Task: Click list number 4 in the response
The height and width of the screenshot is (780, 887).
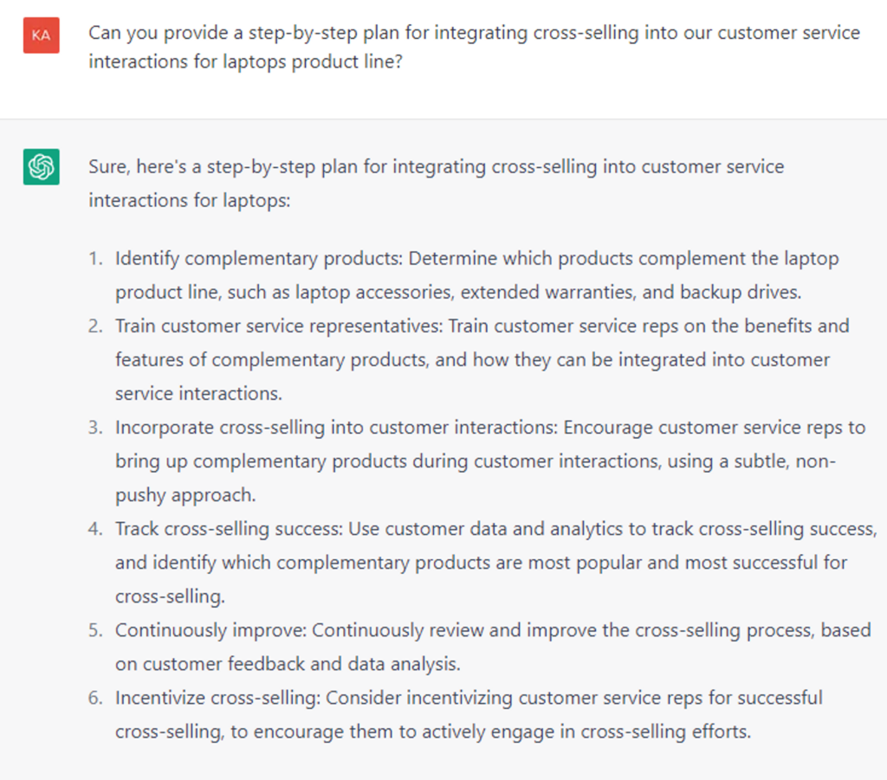Action: pyautogui.click(x=94, y=529)
